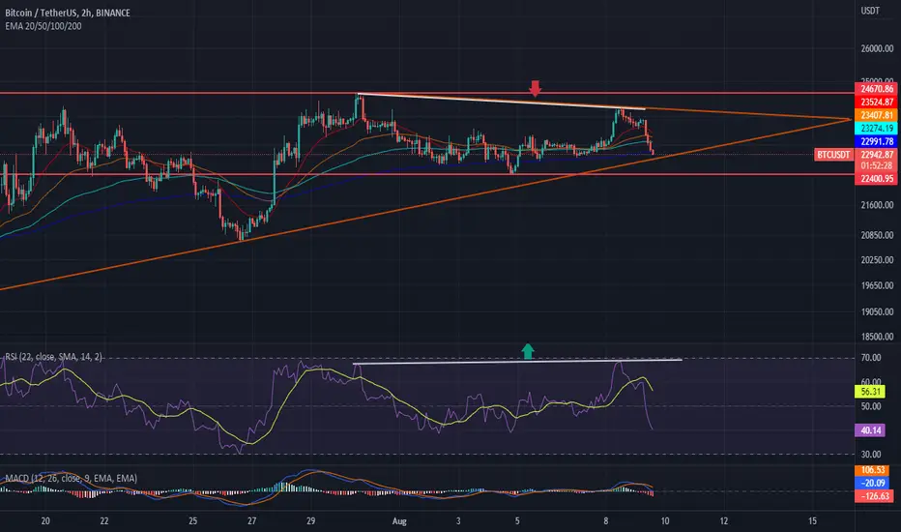Click date 10 on the time axis
Image resolution: width=901 pixels, height=532 pixels.
(665, 521)
